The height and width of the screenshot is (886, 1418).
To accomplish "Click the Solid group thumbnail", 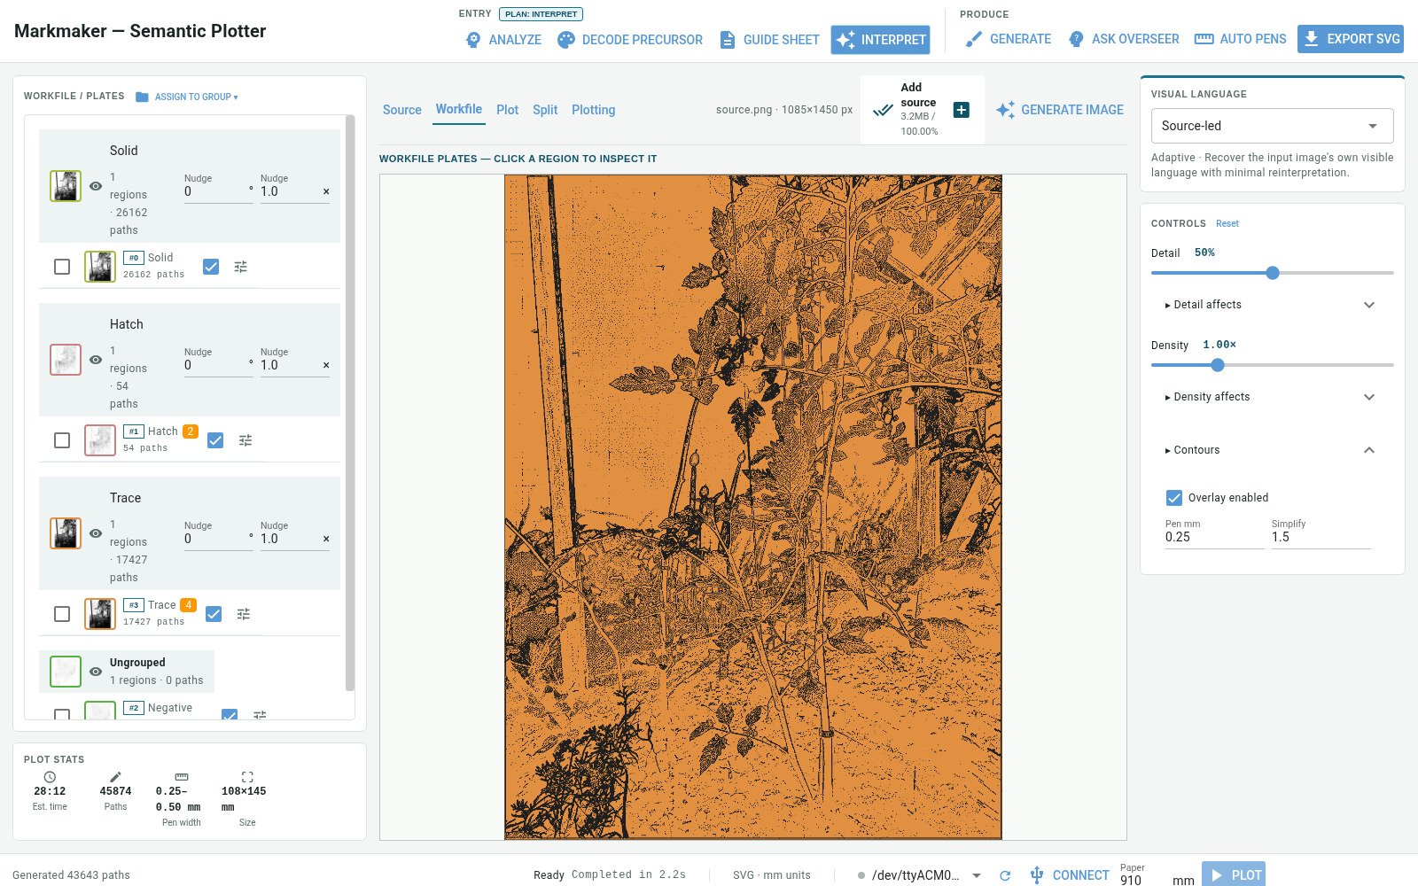I will click(66, 186).
